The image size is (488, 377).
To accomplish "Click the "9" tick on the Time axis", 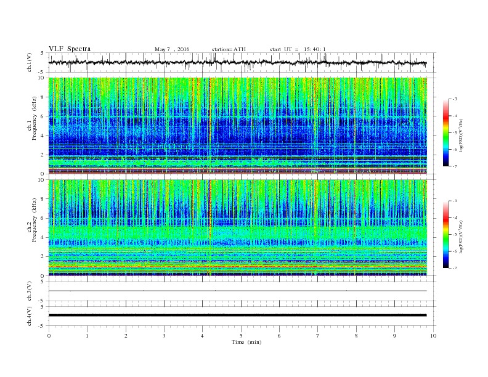I will (x=394, y=336).
